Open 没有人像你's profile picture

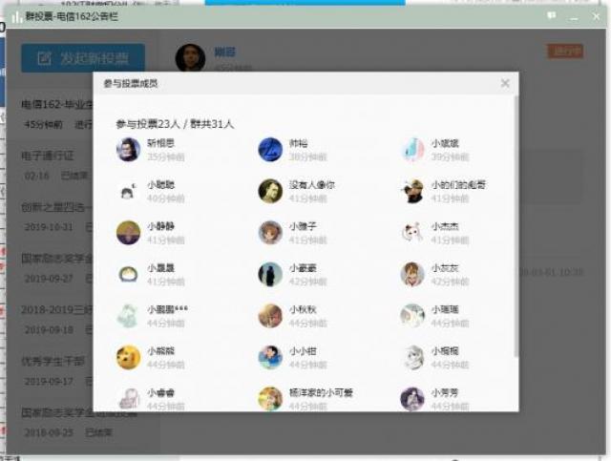click(270, 191)
